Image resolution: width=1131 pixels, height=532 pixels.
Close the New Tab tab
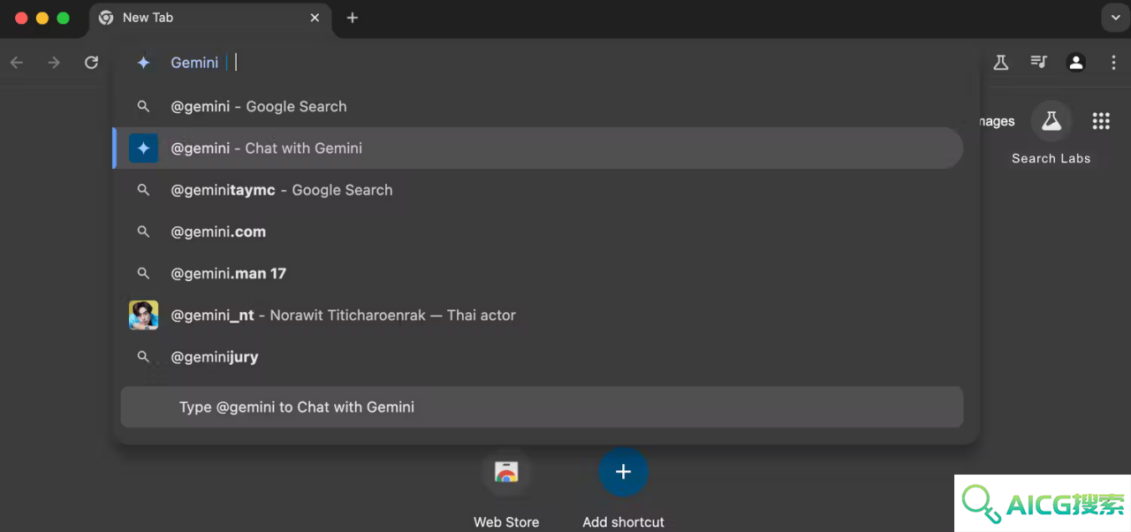315,18
